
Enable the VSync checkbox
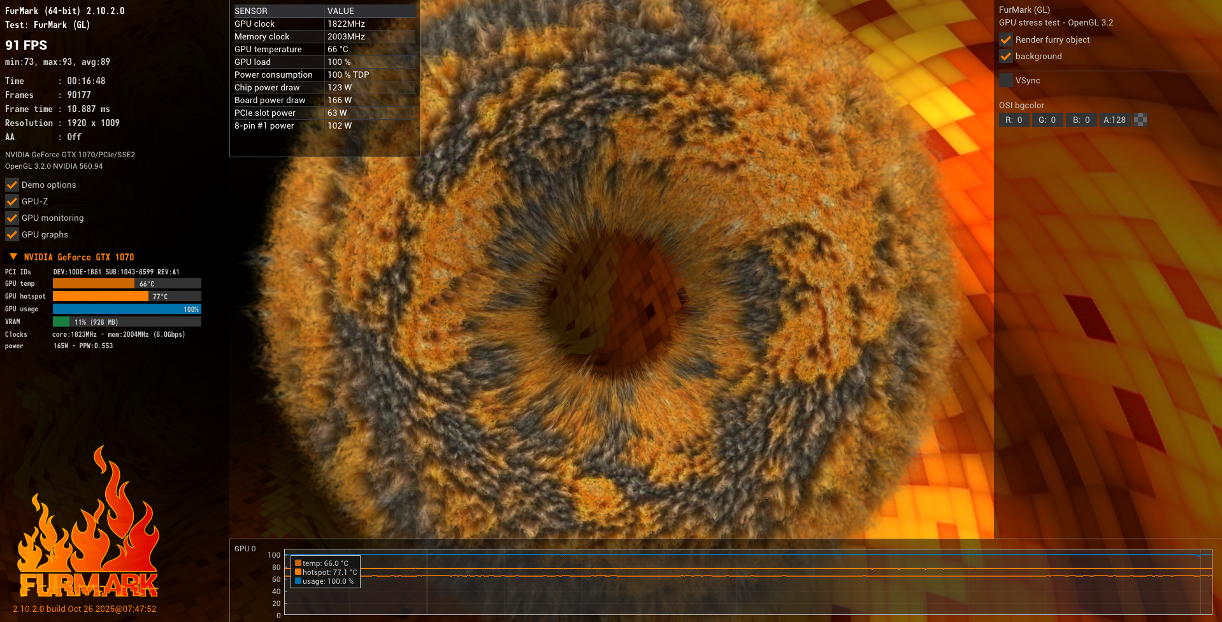(x=1006, y=80)
